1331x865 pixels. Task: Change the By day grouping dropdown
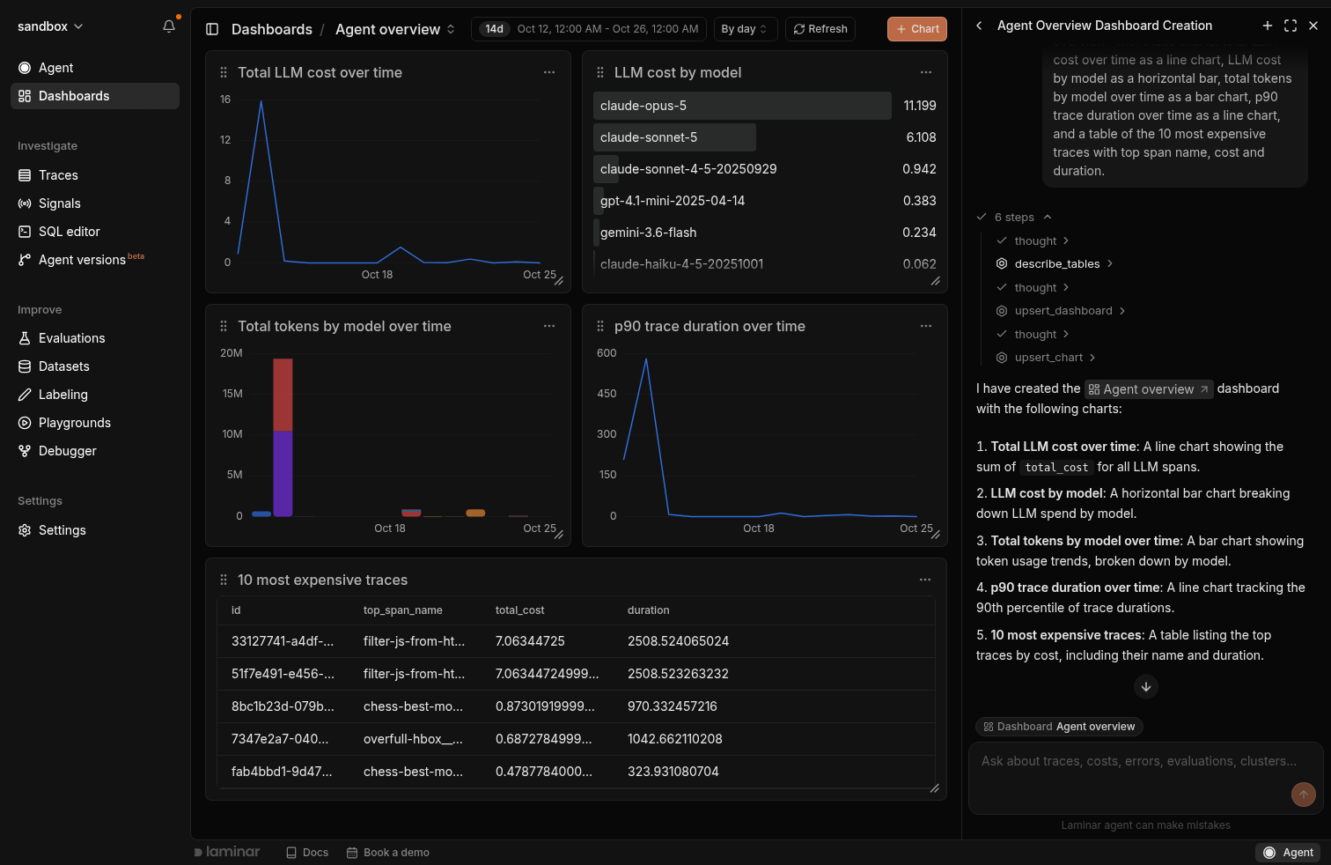click(746, 29)
